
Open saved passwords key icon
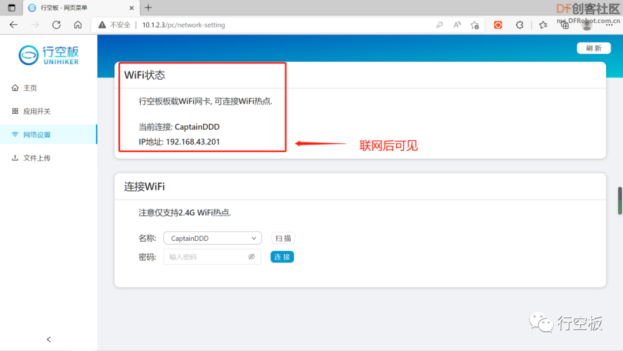click(x=439, y=25)
